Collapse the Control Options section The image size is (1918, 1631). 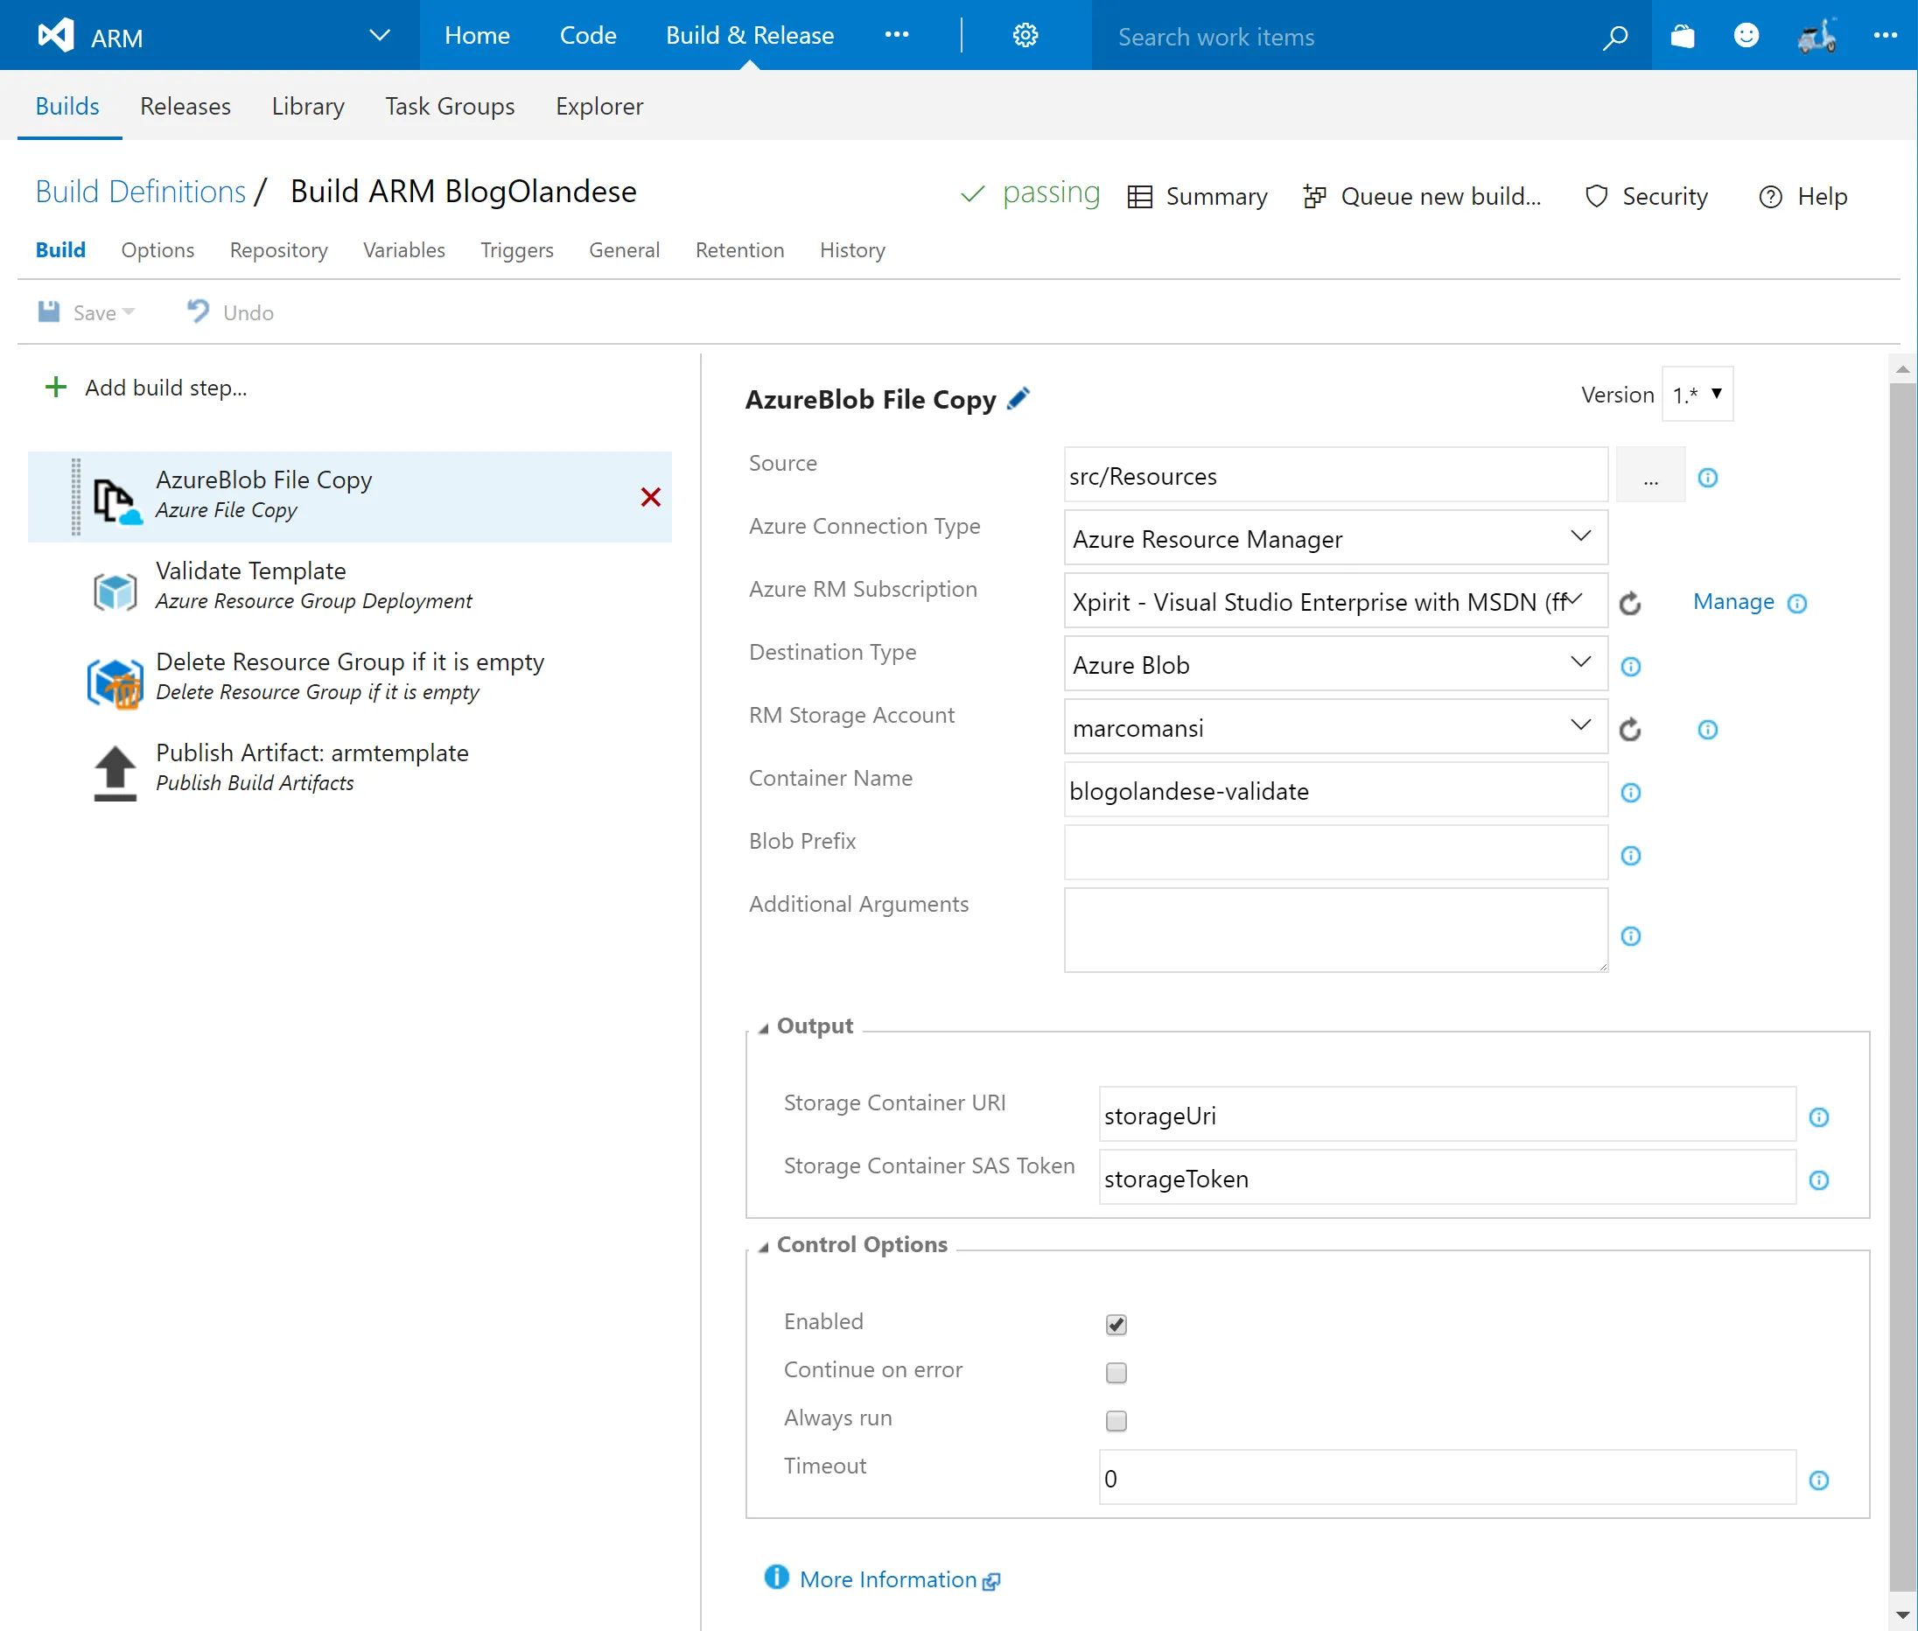coord(764,1246)
